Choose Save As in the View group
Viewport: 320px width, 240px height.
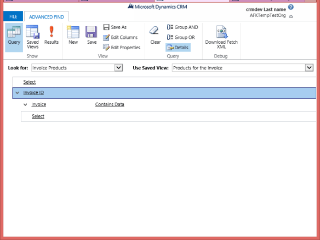(x=115, y=27)
